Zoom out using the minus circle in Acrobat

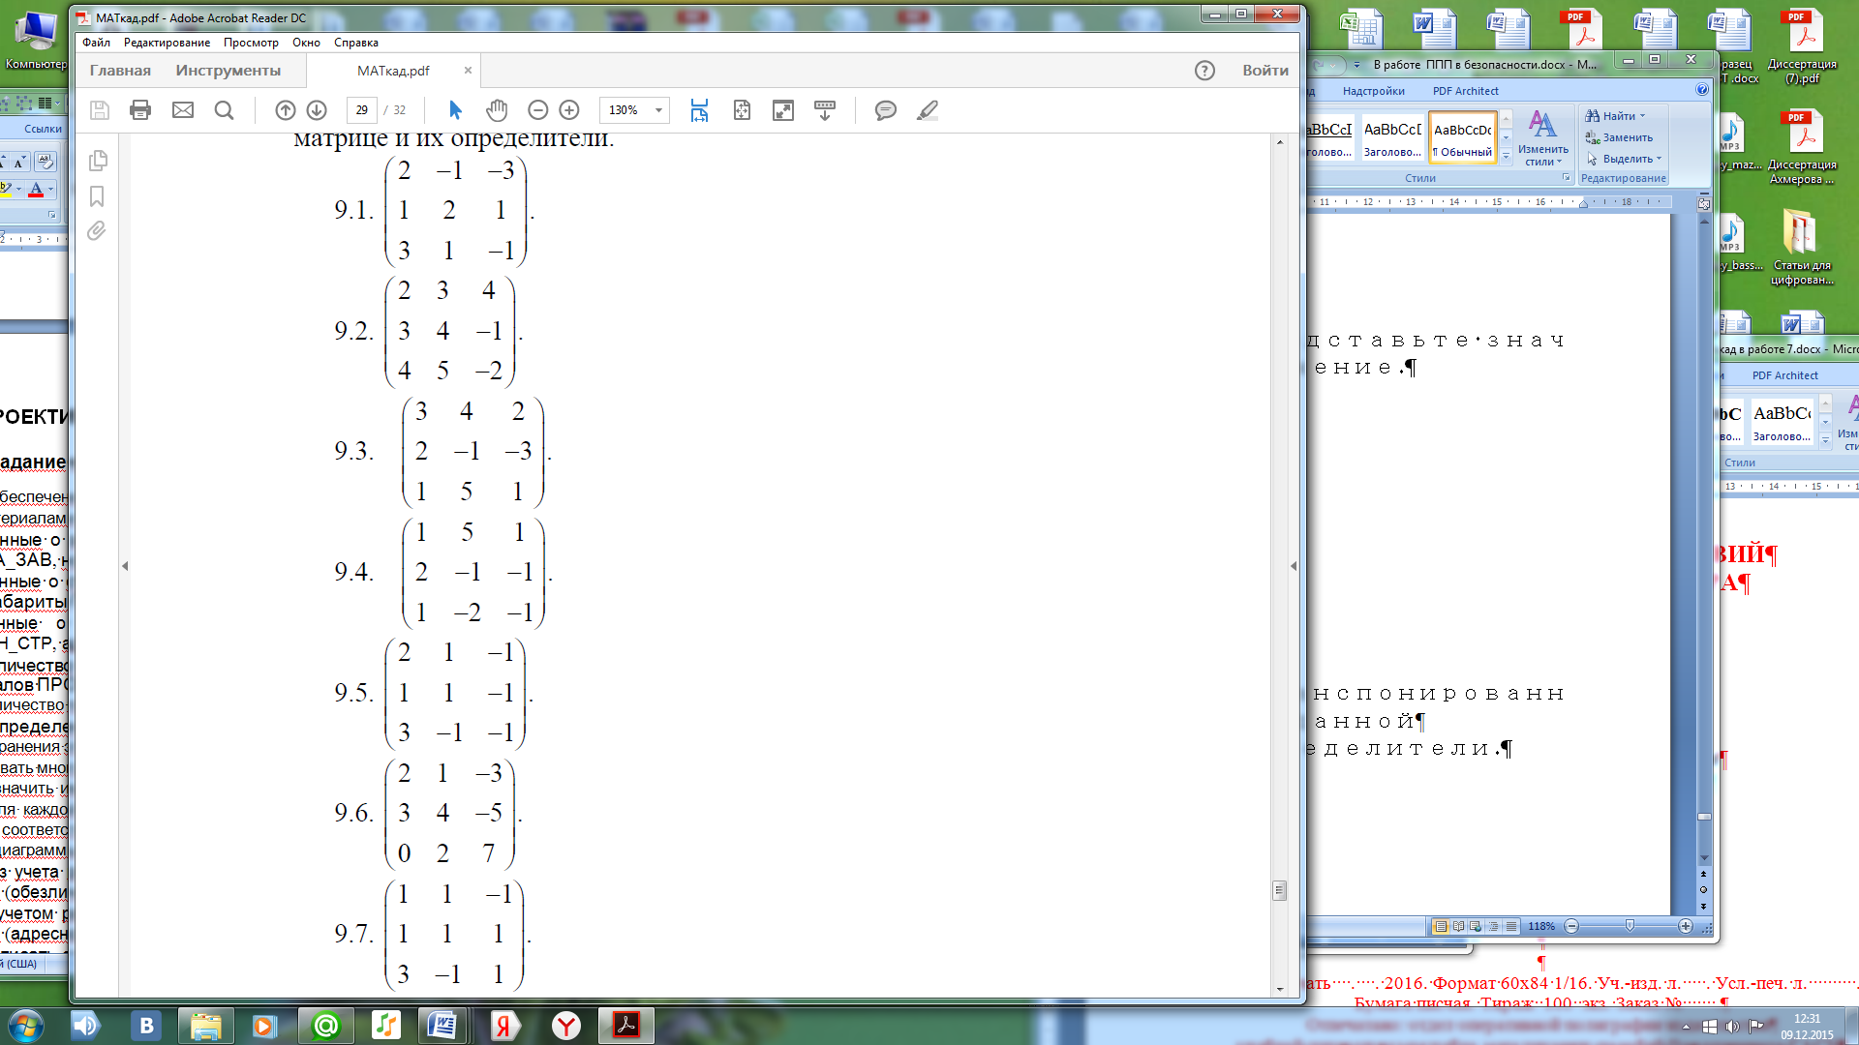(538, 110)
